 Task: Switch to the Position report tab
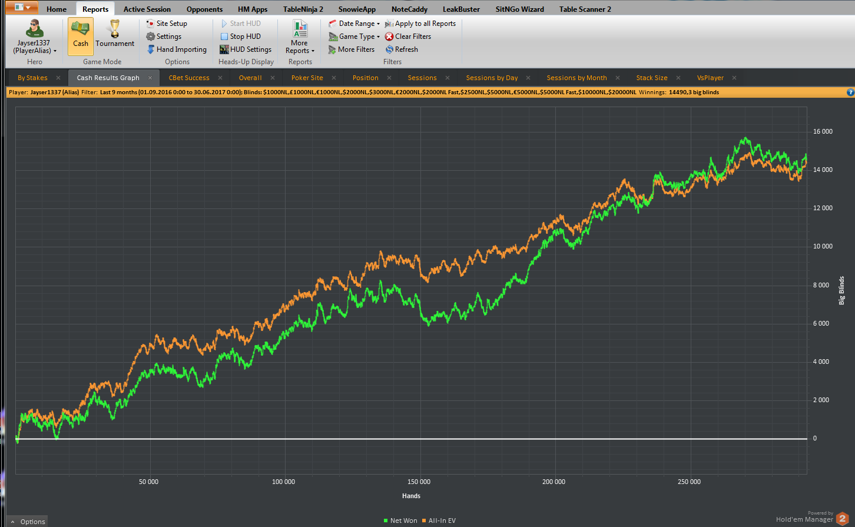(366, 78)
